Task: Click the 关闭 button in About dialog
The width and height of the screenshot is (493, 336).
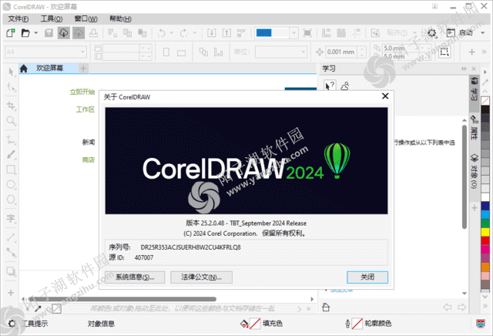Action: point(367,277)
